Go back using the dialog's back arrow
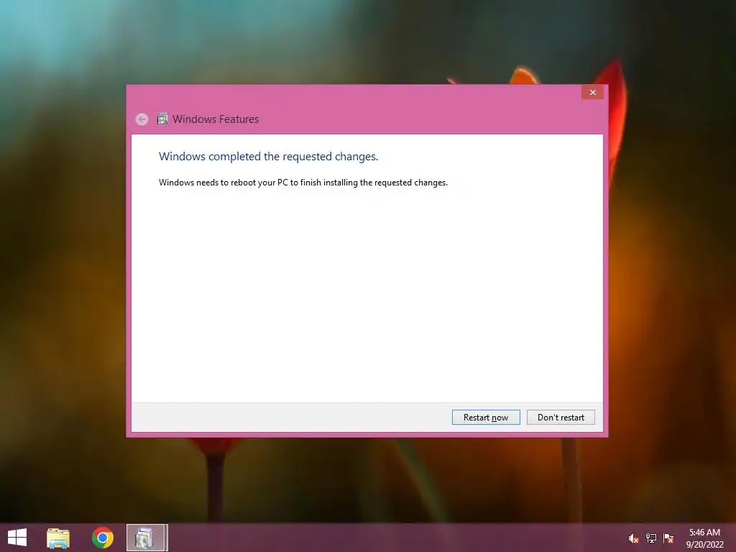The height and width of the screenshot is (552, 736). click(142, 119)
